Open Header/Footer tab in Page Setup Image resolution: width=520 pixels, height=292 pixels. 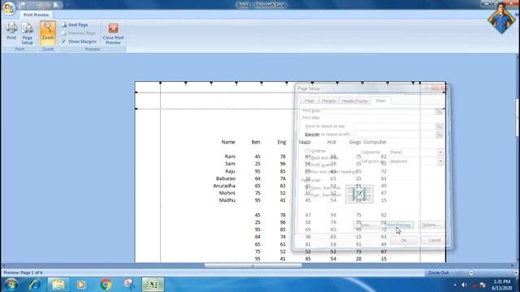[x=354, y=101]
